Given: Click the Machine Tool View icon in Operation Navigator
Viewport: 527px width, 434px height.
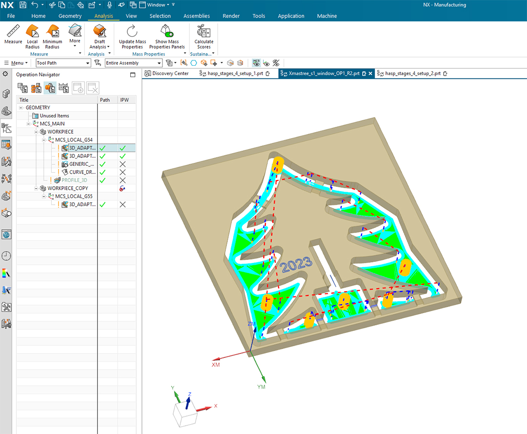Looking at the screenshot, I should pyautogui.click(x=36, y=88).
